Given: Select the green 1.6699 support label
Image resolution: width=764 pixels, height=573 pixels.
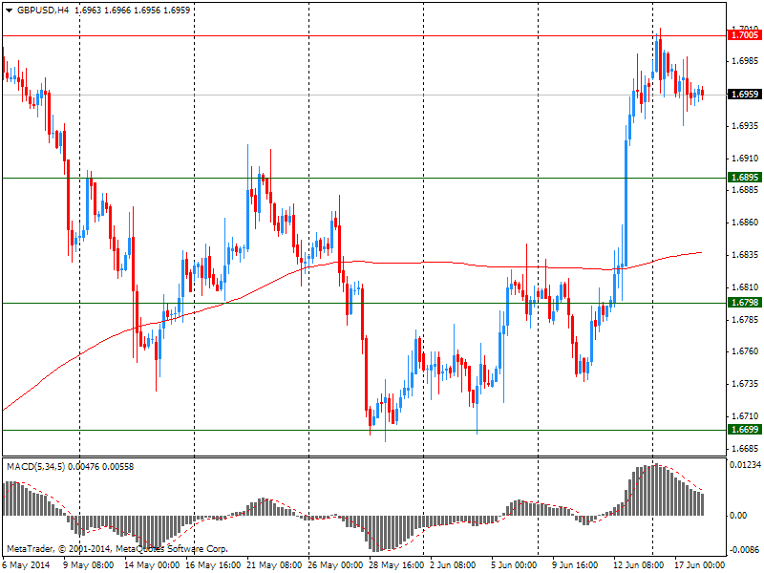Looking at the screenshot, I should [x=745, y=429].
